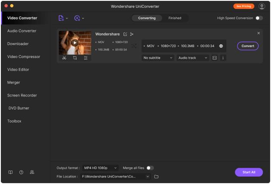
Task: Click the Wondershare file title
Action: click(x=107, y=34)
